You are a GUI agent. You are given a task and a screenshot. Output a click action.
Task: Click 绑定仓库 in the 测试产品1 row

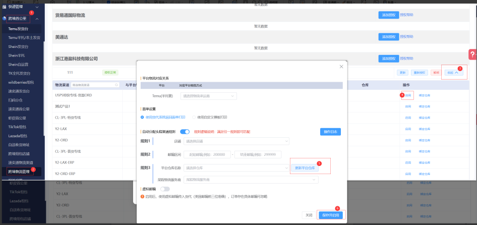point(425,106)
